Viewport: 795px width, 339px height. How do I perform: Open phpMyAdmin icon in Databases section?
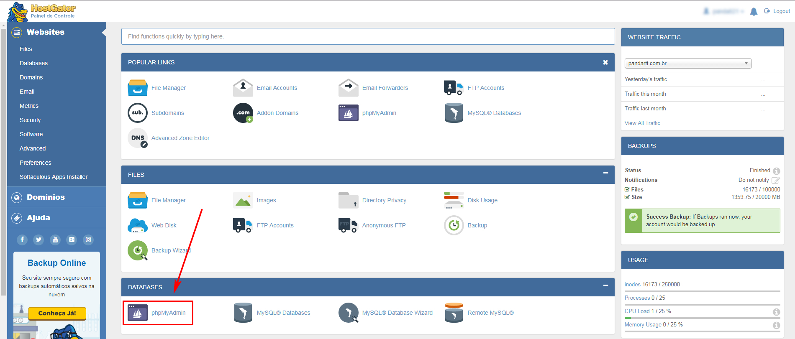[x=138, y=313]
